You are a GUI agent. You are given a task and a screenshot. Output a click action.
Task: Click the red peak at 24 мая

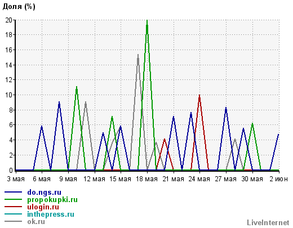[199, 96]
